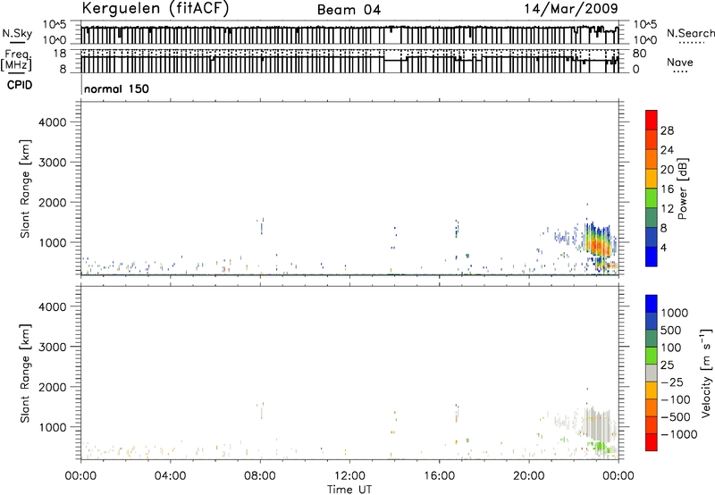
Task: Click the bright blue top velocity swatch
Action: click(x=652, y=304)
